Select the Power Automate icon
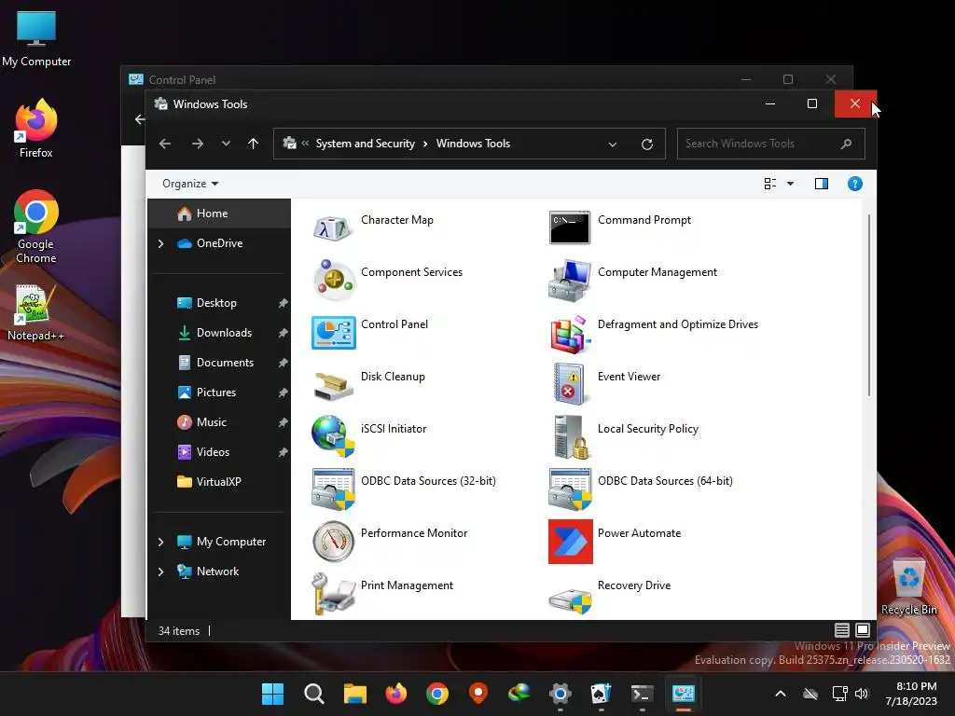 click(570, 542)
